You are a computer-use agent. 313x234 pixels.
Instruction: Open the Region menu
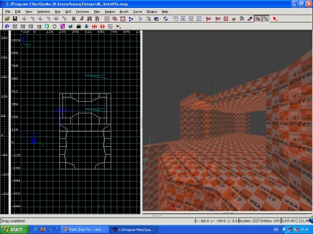(110, 12)
